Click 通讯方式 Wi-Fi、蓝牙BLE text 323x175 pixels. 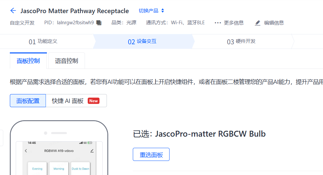click(x=175, y=23)
